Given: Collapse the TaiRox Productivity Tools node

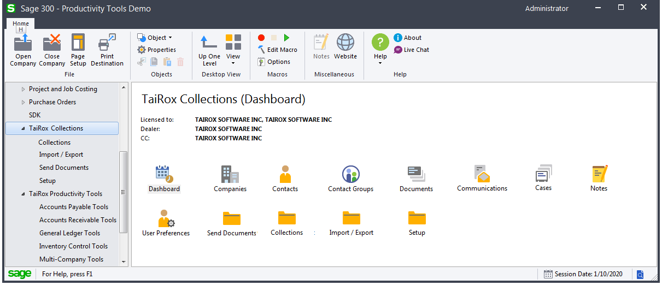Looking at the screenshot, I should point(23,194).
